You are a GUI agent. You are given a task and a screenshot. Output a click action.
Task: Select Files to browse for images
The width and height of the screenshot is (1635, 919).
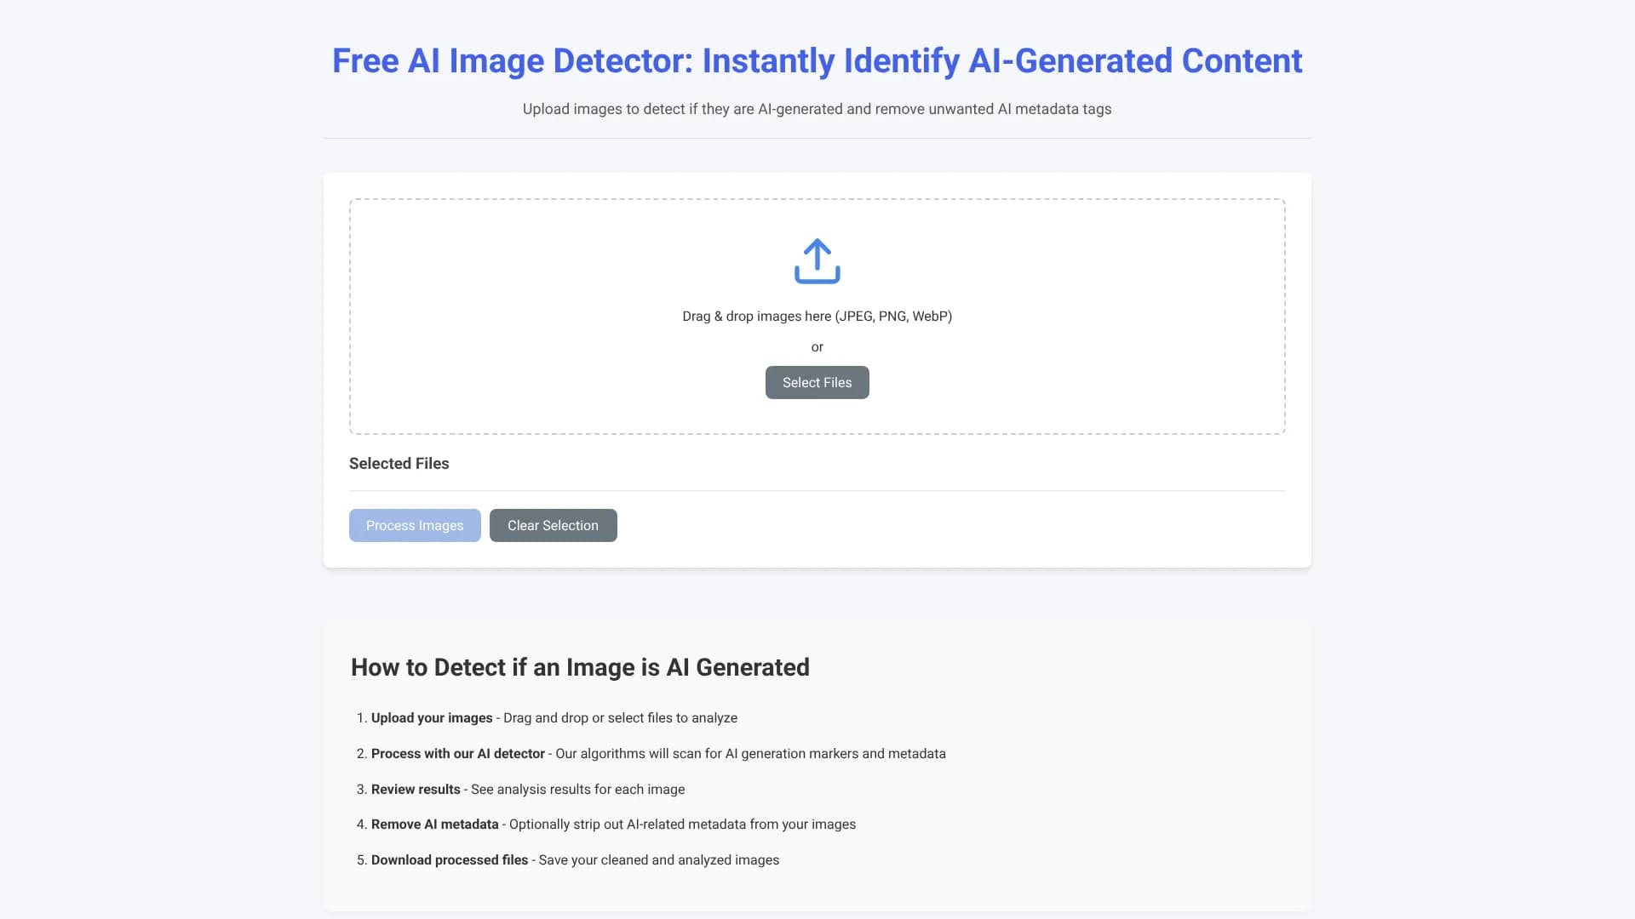[x=817, y=382]
